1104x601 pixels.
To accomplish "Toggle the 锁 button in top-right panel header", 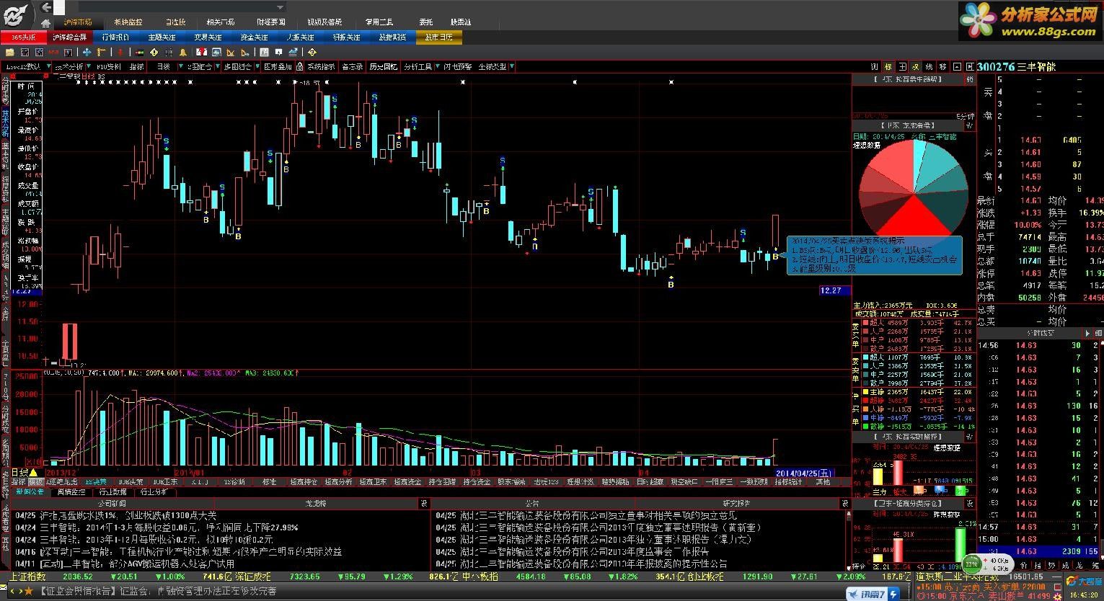I will click(970, 79).
